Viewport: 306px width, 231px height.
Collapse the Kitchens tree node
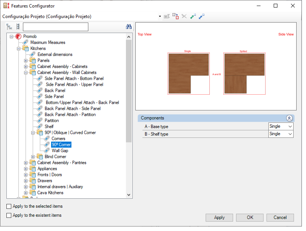coord(18,48)
